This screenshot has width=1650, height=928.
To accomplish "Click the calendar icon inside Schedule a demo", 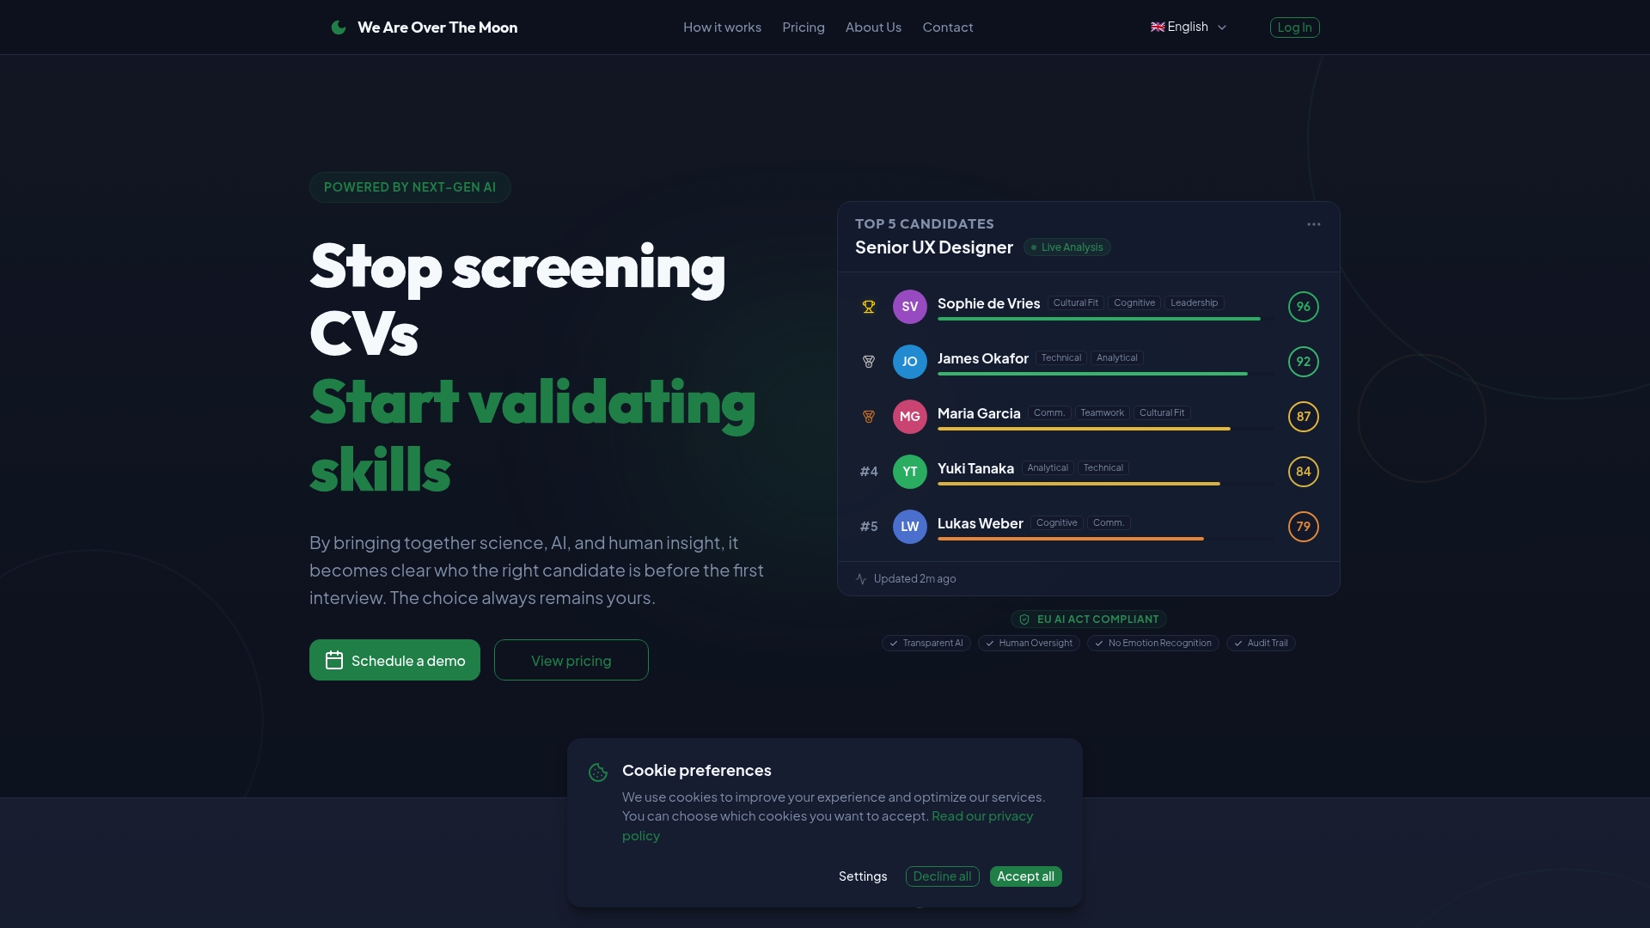I will pyautogui.click(x=335, y=660).
